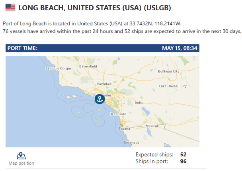The height and width of the screenshot is (171, 242).
Task: Select the Ships in port count 96
Action: [x=183, y=161]
